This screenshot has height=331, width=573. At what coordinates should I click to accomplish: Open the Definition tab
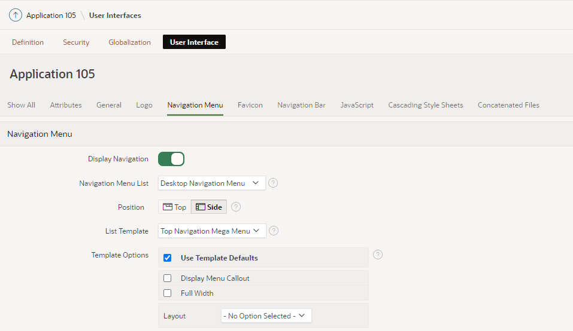point(28,42)
